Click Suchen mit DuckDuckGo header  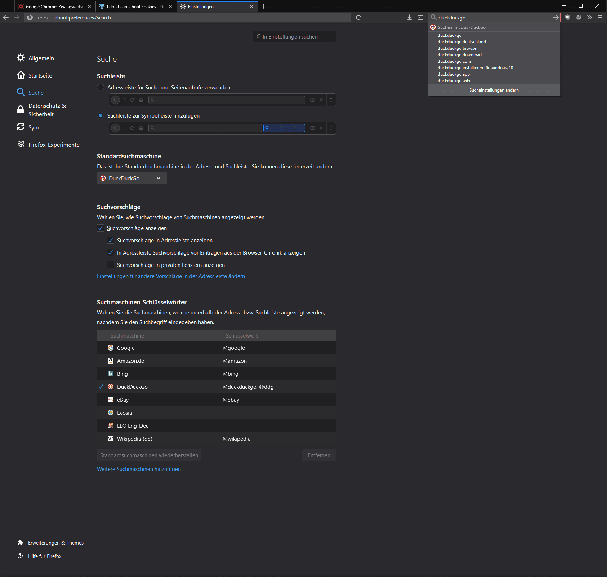(x=494, y=27)
